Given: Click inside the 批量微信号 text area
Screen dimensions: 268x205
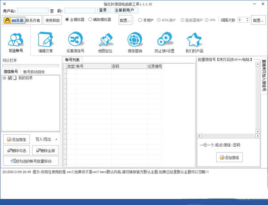Looking at the screenshot, I should (226, 98).
